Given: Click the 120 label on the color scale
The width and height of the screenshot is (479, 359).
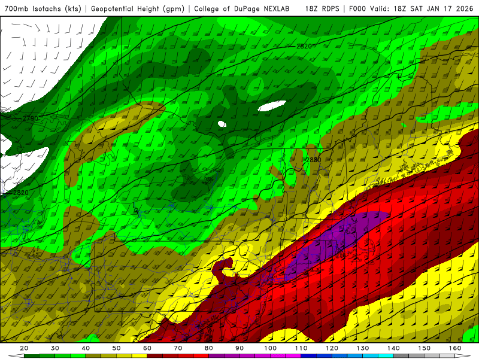Looking at the screenshot, I should (x=332, y=348).
